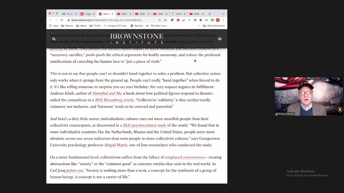Open the Other Bookmarks folder
Screen dimensions: 344x193
[214, 26]
